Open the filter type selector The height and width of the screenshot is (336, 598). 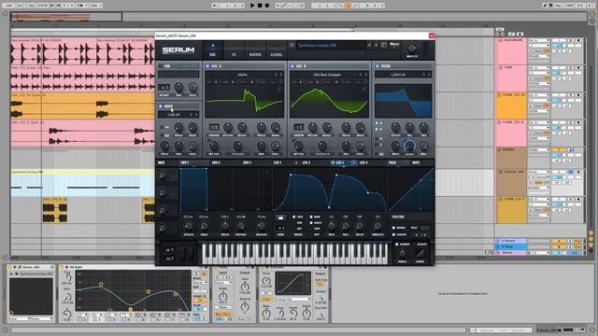point(398,75)
